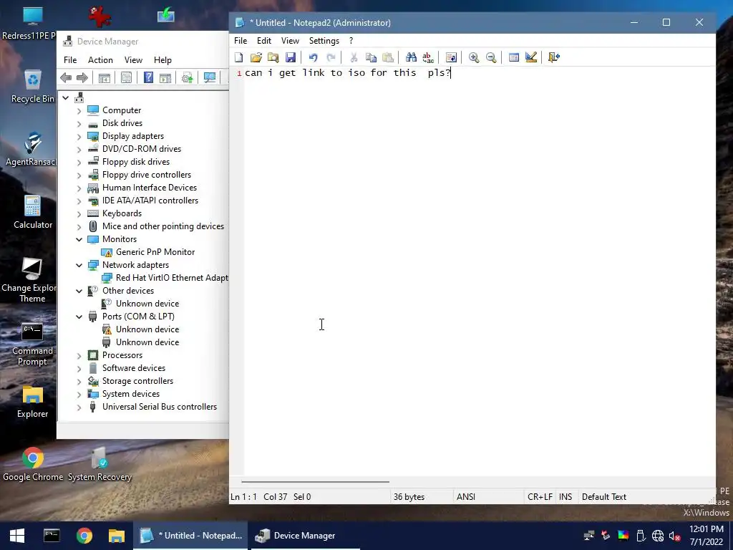Select Universal Serial Bus controllers entry
Image resolution: width=733 pixels, height=550 pixels.
[x=160, y=407]
